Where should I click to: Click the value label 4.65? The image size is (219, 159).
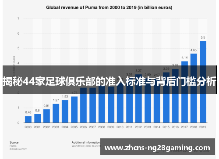(194, 50)
